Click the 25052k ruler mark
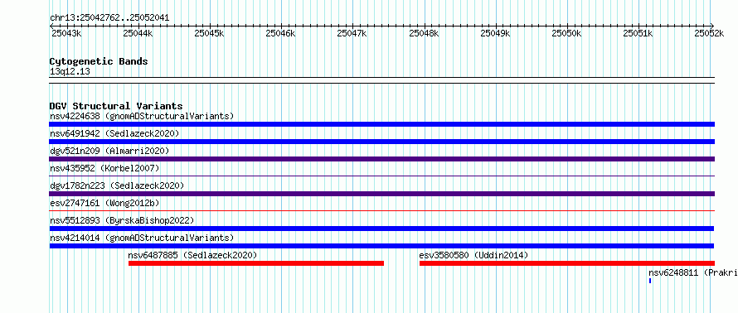This screenshot has height=313, width=738. [710, 33]
